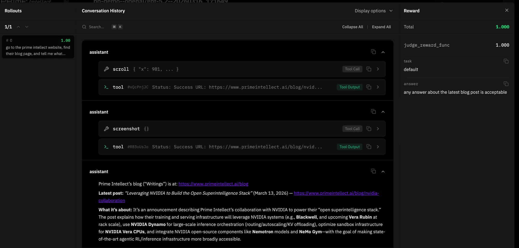The width and height of the screenshot is (519, 248).
Task: Click the terminal icon on the first tool output
Action: (106, 87)
